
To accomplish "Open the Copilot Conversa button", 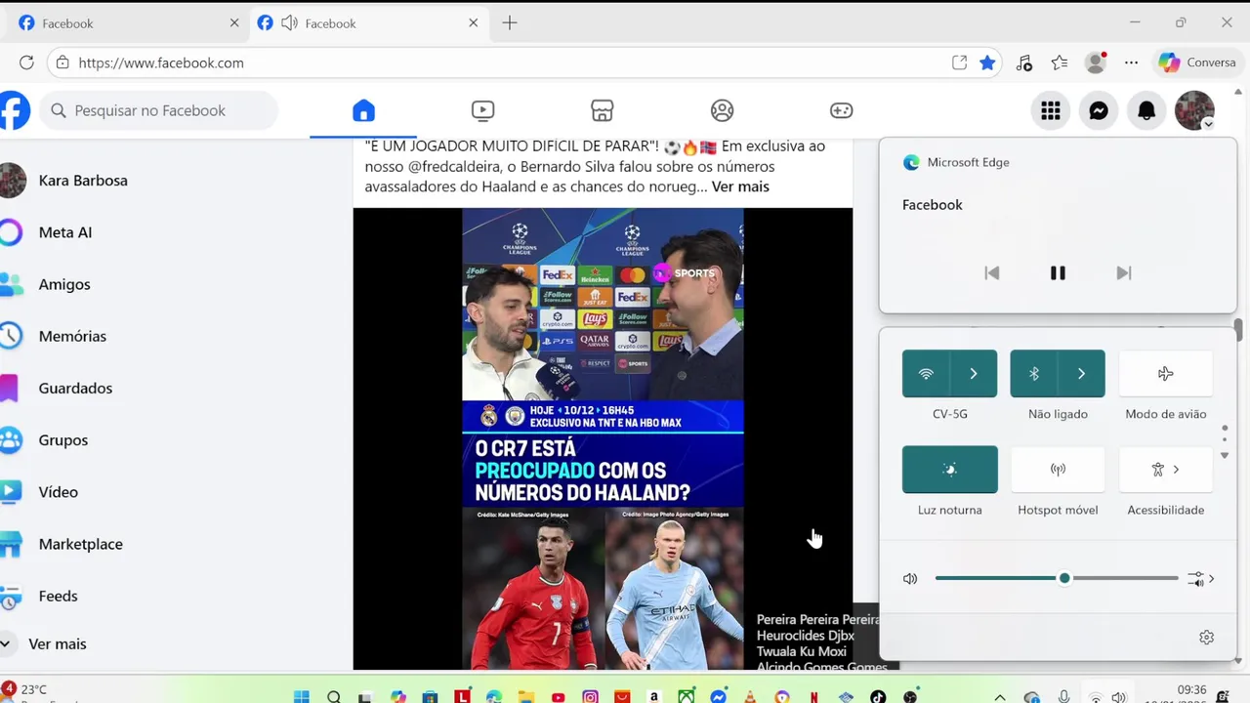I will (1197, 62).
